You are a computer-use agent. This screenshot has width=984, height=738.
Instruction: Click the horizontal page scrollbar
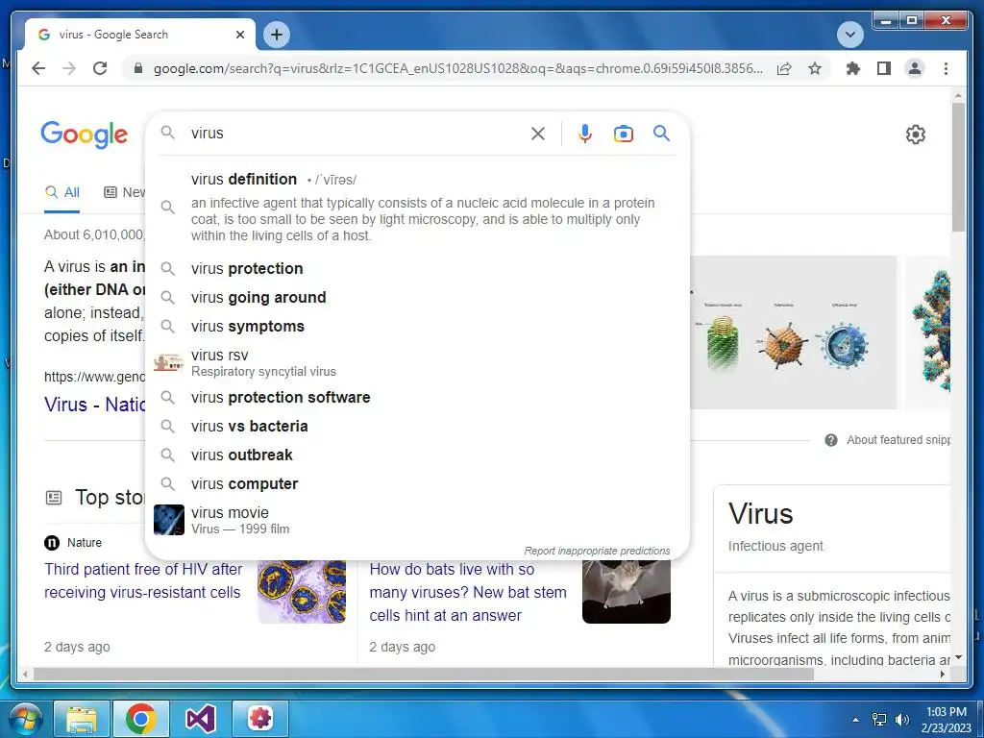[x=424, y=674]
